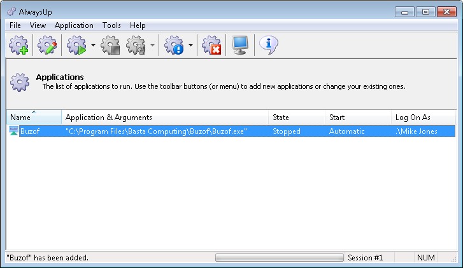The image size is (463, 268).
Task: Maximize the AlwaysUp window
Action: tap(425, 12)
